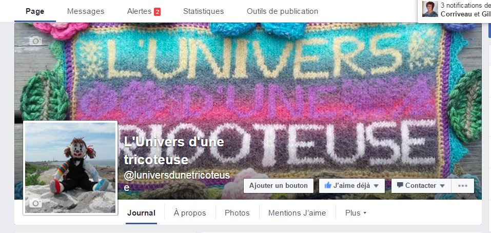Viewport: 491px width, 233px height.
Task: Click the thumbs-up icon on J'aime déjà
Action: pos(328,185)
